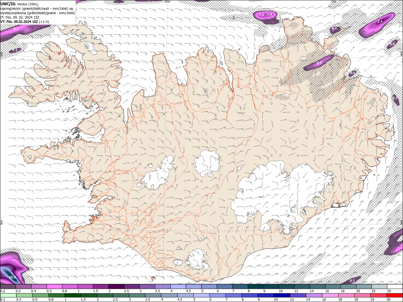Click the darkest green swatch between 1 and 1.5

72,295
